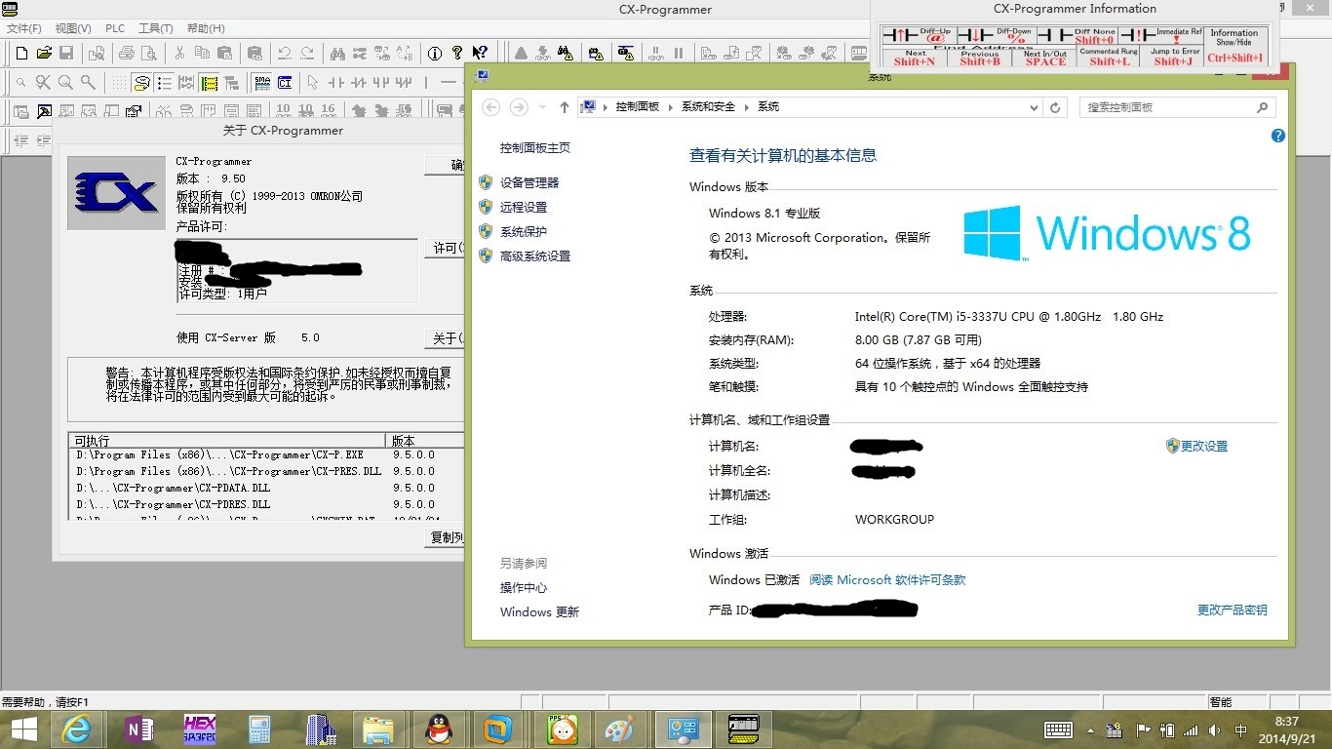The height and width of the screenshot is (749, 1332).
Task: Select the arrow selection mode tool
Action: pos(312,83)
